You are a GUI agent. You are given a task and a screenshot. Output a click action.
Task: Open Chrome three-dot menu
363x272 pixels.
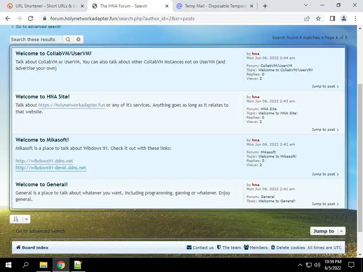[x=355, y=18]
